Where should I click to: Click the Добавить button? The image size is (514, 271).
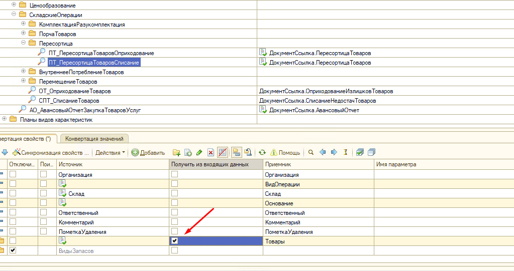[148, 153]
